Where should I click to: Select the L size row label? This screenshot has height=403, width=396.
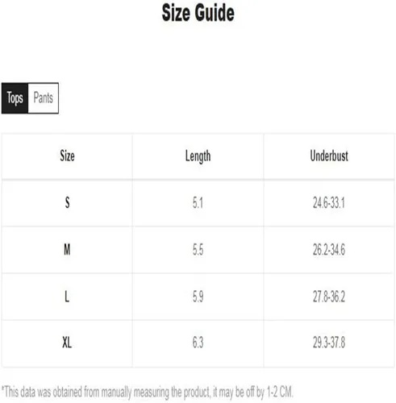67,297
